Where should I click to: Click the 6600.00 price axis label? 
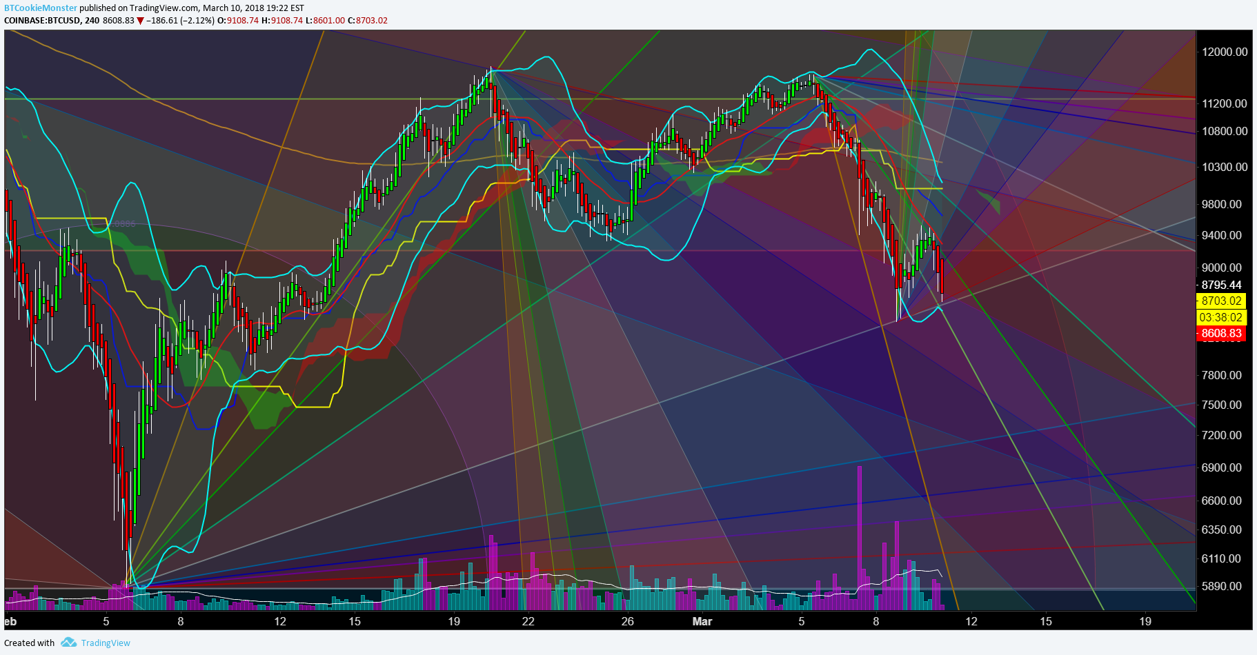(x=1221, y=501)
